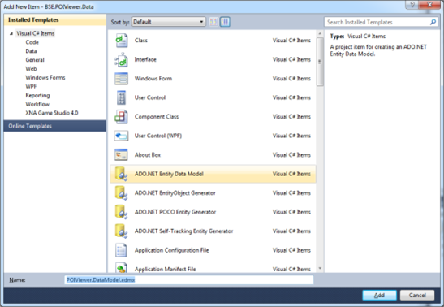Click the 'Application Manifest File' name
This screenshot has width=444, height=307.
tap(166, 269)
